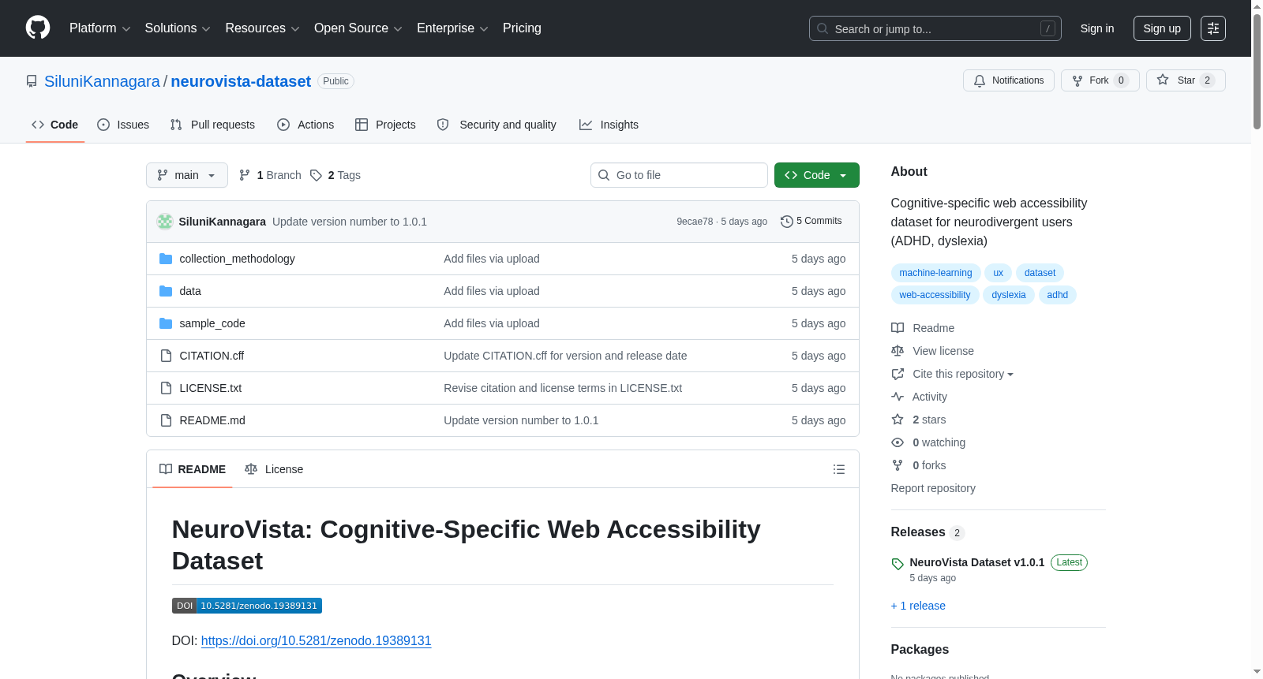Open the Security and quality tab
Screen dimensions: 1263x679
tap(497, 125)
